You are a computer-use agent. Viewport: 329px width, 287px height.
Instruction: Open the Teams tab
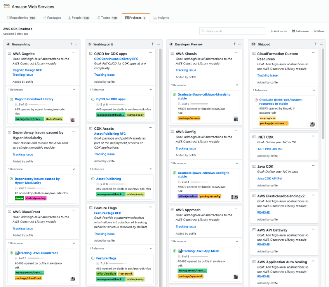pos(107,18)
